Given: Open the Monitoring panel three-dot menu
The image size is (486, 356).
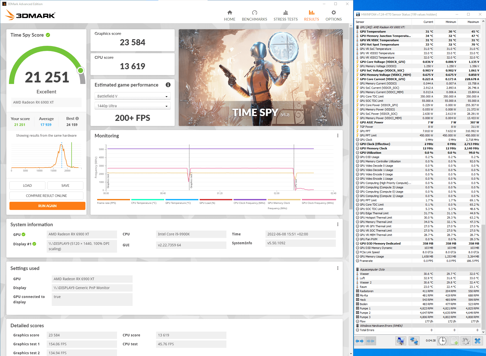Looking at the screenshot, I should click(x=338, y=136).
